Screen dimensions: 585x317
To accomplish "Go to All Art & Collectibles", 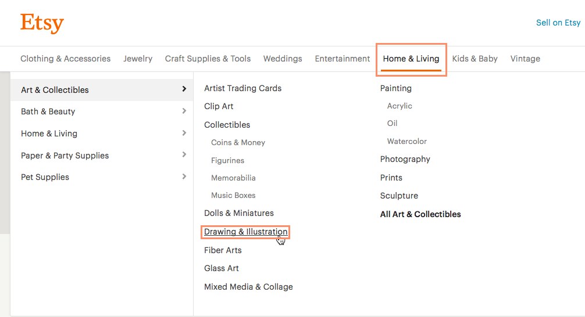I will tap(420, 214).
